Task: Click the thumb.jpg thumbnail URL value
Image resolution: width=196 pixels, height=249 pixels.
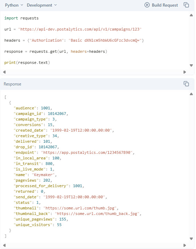Action: [80, 208]
